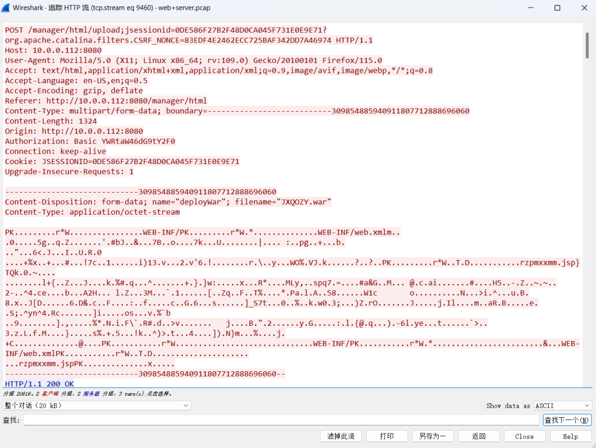
Task: Click the POST /manager/html/upload request line
Action: (x=166, y=30)
